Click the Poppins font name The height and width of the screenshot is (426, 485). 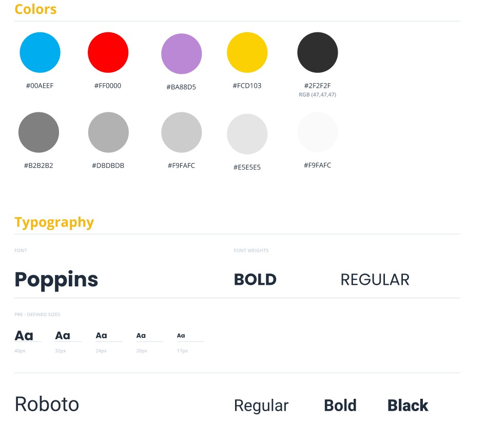click(56, 280)
